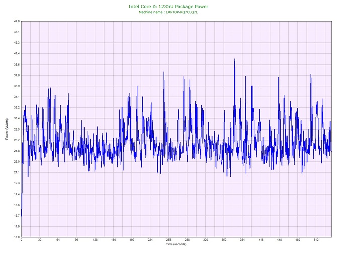The width and height of the screenshot is (337, 253).
Task: Select the 32 seconds time label
Action: coord(40,240)
